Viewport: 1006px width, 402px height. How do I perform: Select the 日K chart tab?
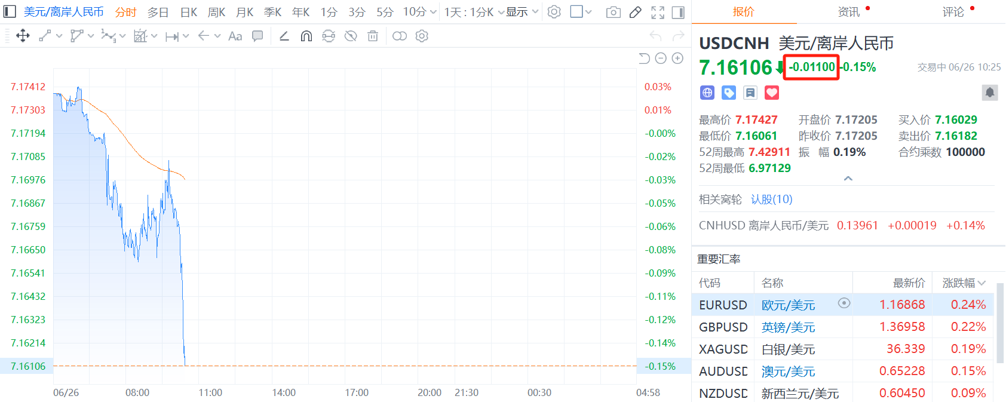(x=189, y=12)
